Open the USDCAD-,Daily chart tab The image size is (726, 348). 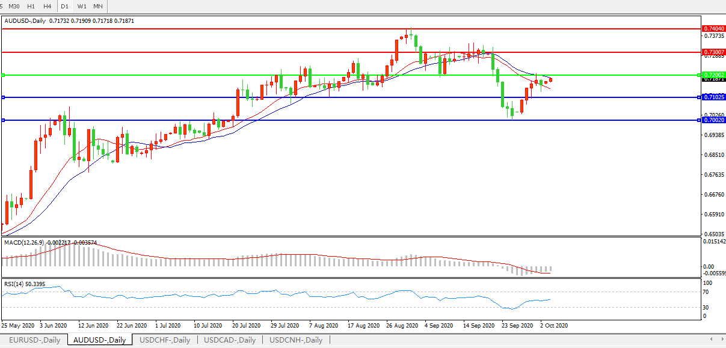pyautogui.click(x=230, y=340)
